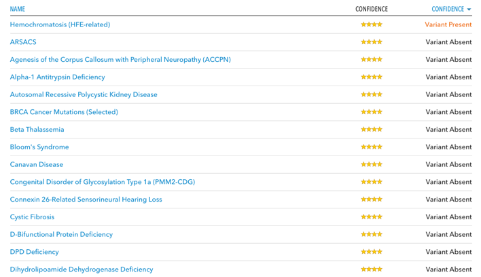Open Alpha-1 Antitrypsin Deficiency result
Viewport: 481px width, 277px height.
(x=57, y=77)
